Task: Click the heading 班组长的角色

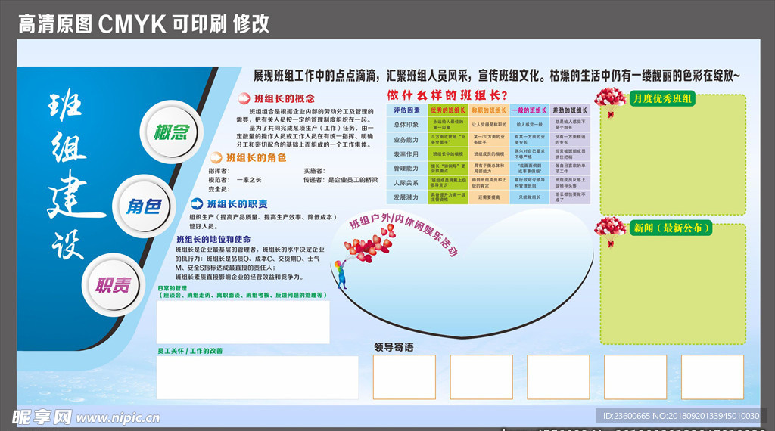Action: (256, 157)
